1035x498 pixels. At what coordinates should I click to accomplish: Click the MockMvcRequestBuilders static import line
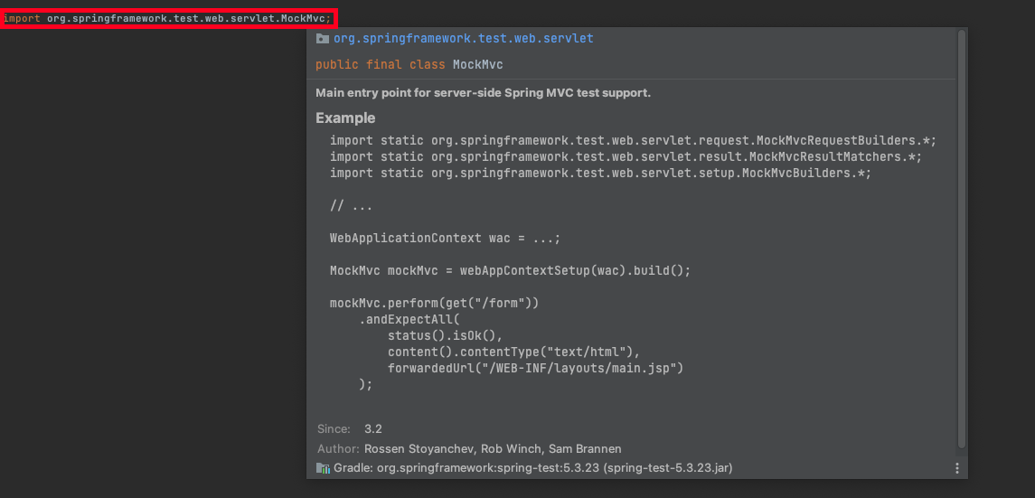pyautogui.click(x=633, y=140)
